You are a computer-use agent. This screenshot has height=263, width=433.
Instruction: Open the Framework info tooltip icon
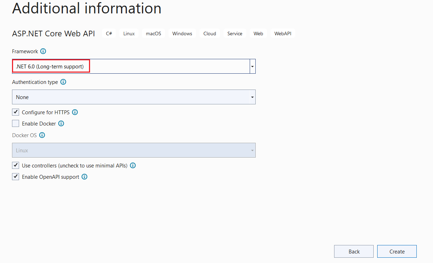pos(43,51)
